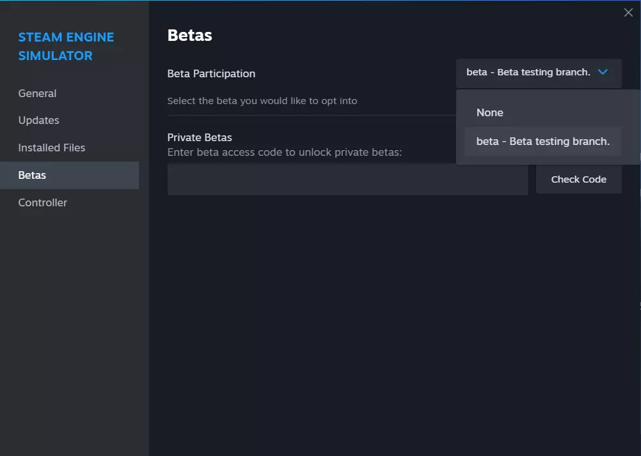Click the 'Enter beta access code' instruction
The width and height of the screenshot is (641, 456).
pyautogui.click(x=284, y=152)
